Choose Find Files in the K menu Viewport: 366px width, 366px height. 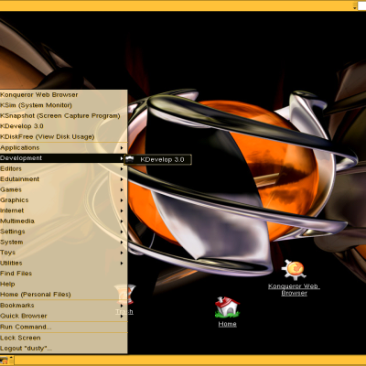coord(63,274)
